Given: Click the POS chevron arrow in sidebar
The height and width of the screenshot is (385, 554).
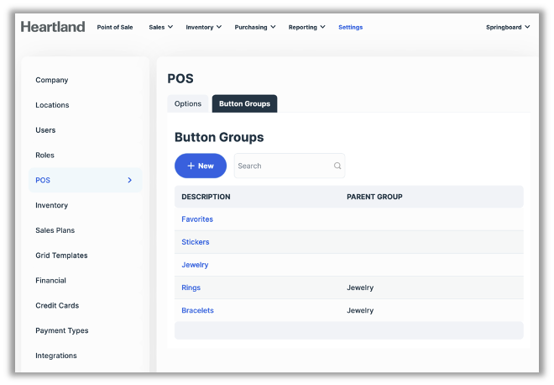Looking at the screenshot, I should tap(129, 180).
